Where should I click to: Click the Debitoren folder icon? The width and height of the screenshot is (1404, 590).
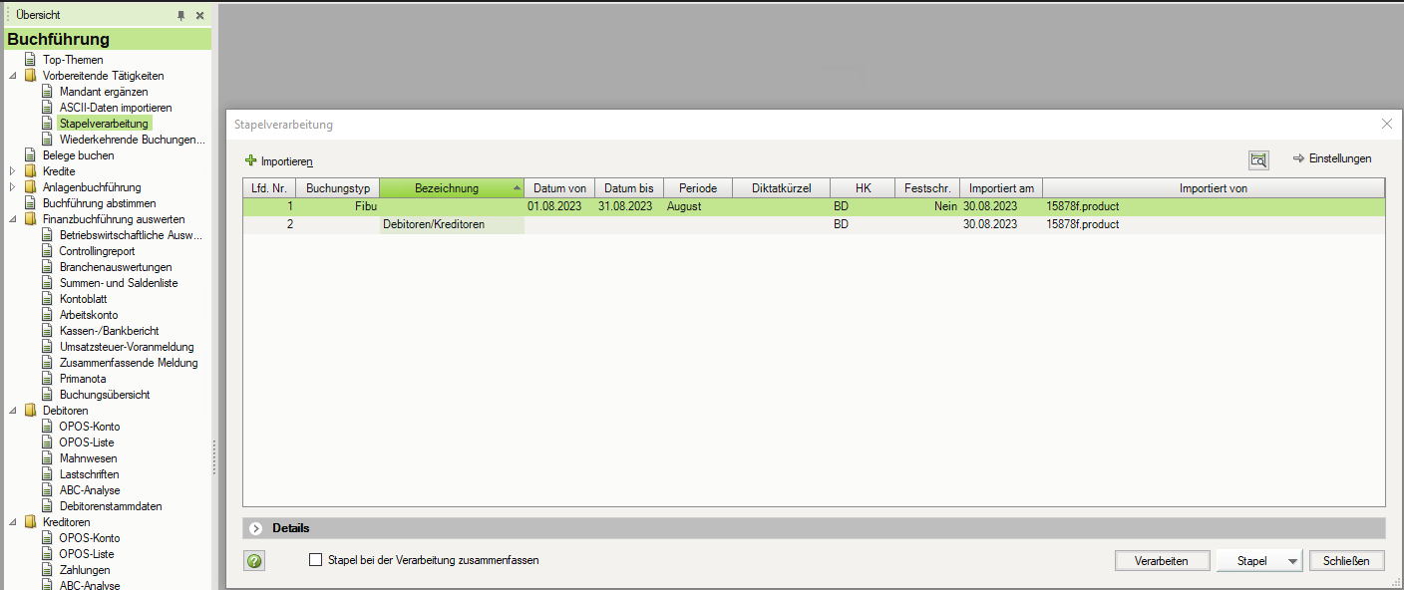point(31,411)
